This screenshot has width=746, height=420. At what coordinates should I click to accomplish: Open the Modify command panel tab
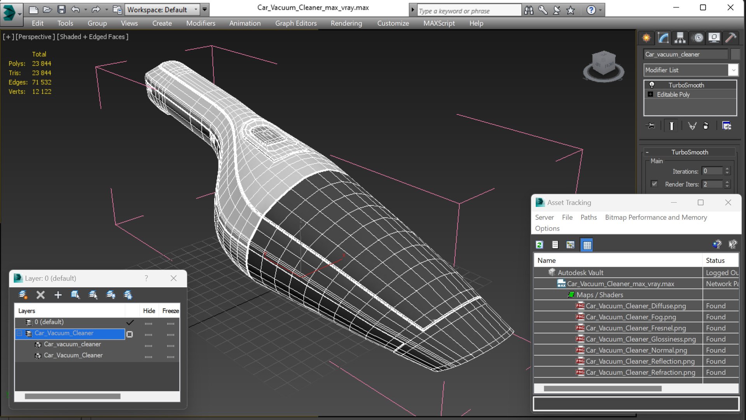coord(663,38)
